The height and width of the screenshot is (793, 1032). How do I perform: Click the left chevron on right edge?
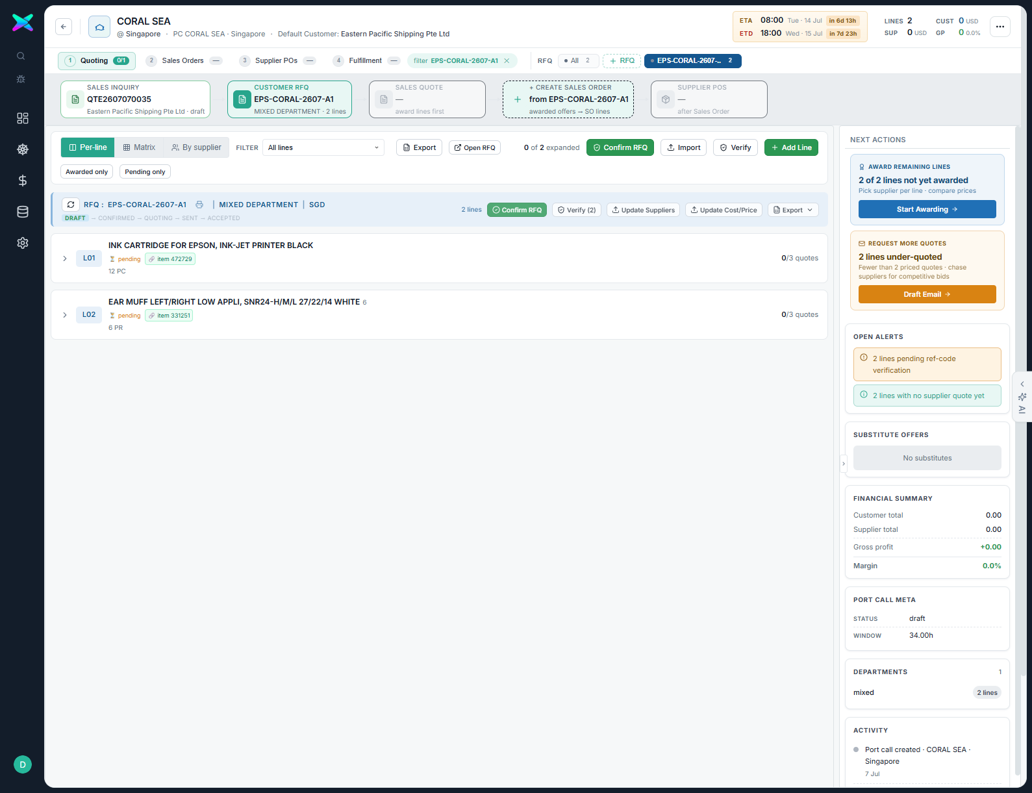pos(1022,384)
